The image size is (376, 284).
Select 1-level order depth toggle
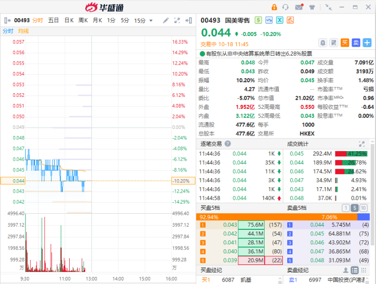tap(345, 208)
